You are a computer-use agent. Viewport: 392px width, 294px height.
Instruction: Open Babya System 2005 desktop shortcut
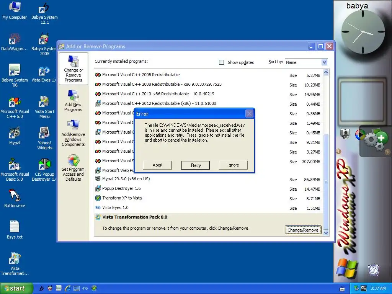point(44,44)
